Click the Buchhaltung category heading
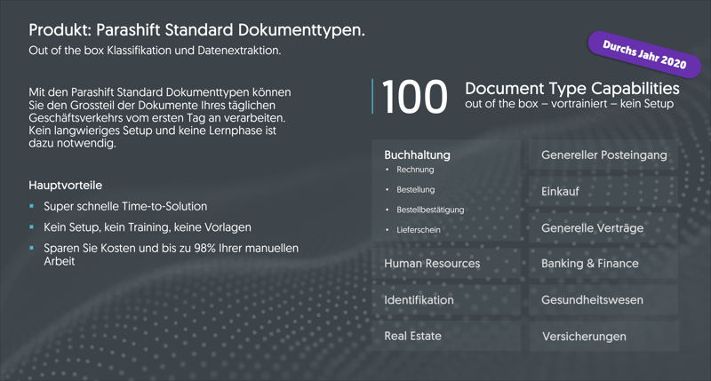This screenshot has height=381, width=711. pyautogui.click(x=417, y=155)
